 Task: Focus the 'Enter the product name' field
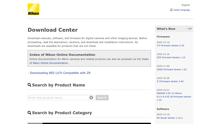[58, 98]
